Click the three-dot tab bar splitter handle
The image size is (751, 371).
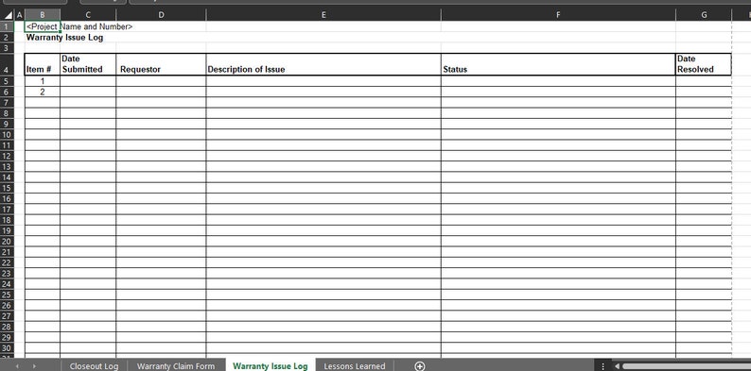pyautogui.click(x=603, y=366)
